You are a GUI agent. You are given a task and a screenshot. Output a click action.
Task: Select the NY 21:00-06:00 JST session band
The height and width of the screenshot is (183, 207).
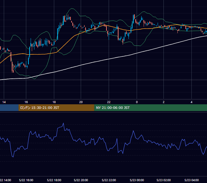click(x=150, y=108)
